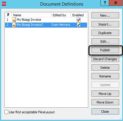Select the My Bizagi Invoice row
Image resolution: width=123 pixels, height=121 pixels.
(46, 20)
